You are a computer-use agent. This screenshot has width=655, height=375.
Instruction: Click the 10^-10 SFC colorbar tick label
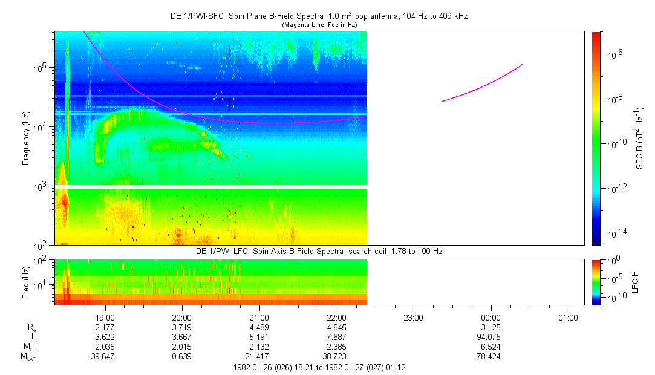click(616, 143)
